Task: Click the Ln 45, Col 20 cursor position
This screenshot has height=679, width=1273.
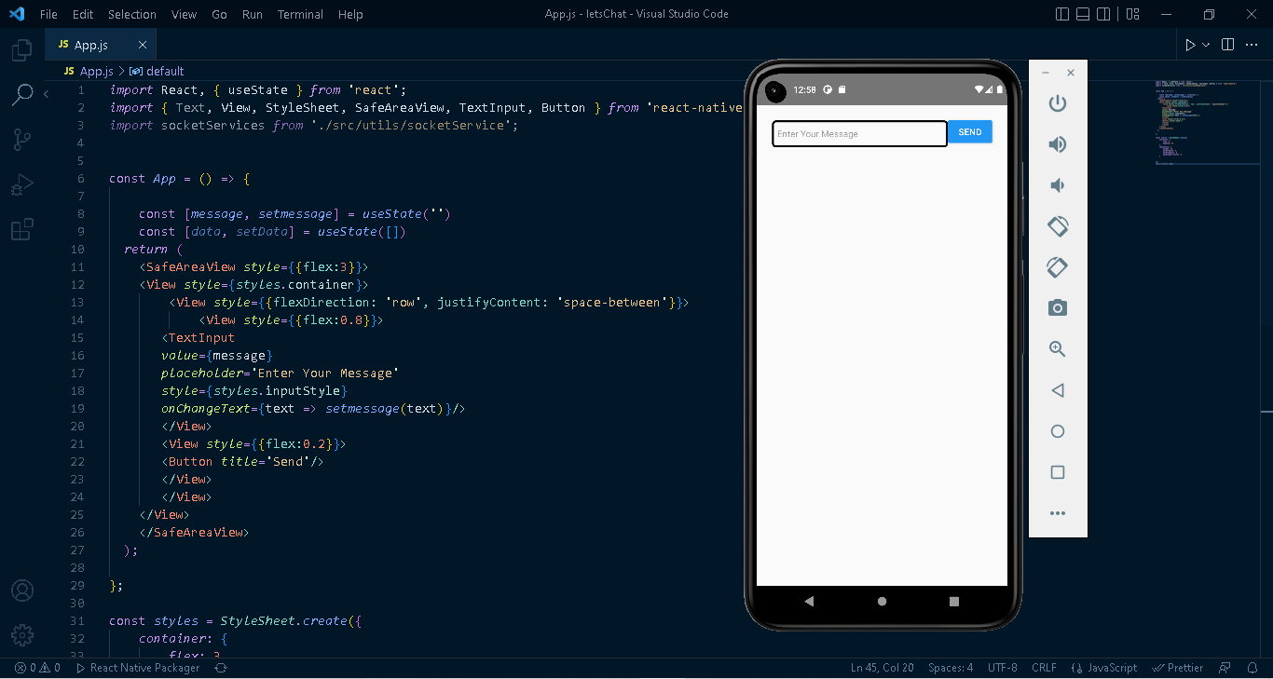Action: pos(882,668)
